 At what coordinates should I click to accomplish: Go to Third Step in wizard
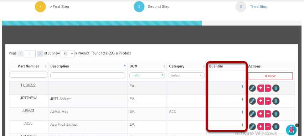259,7
